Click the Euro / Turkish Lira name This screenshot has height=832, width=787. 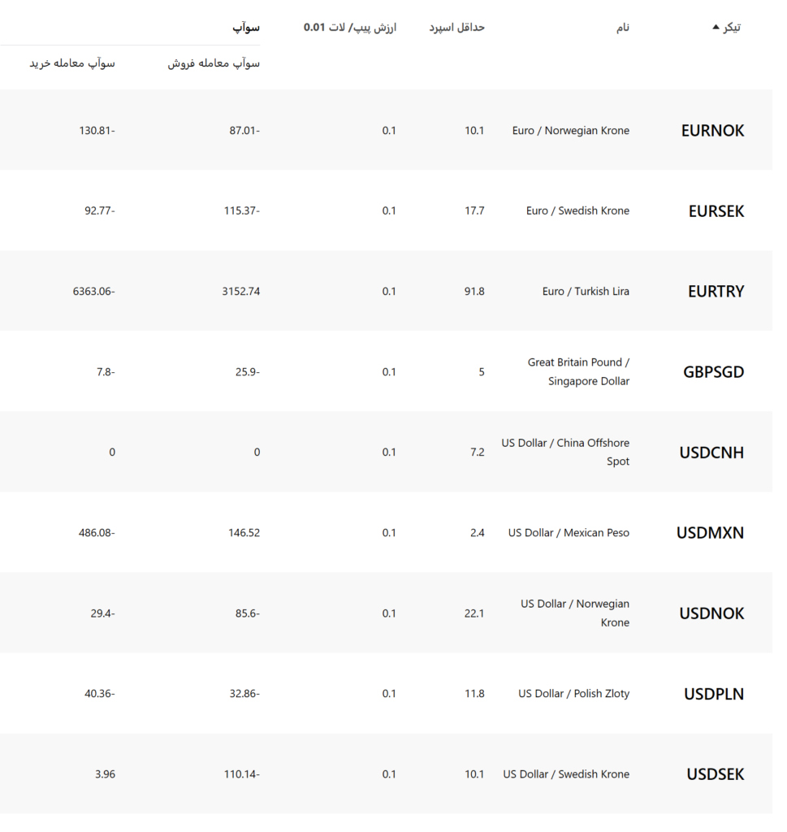586,292
